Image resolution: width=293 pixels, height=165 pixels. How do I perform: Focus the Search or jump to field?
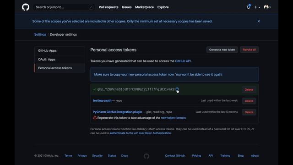point(64,7)
